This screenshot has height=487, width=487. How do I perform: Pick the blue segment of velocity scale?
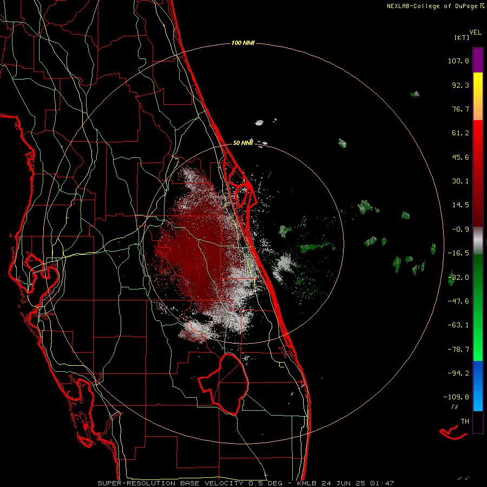[x=478, y=386]
